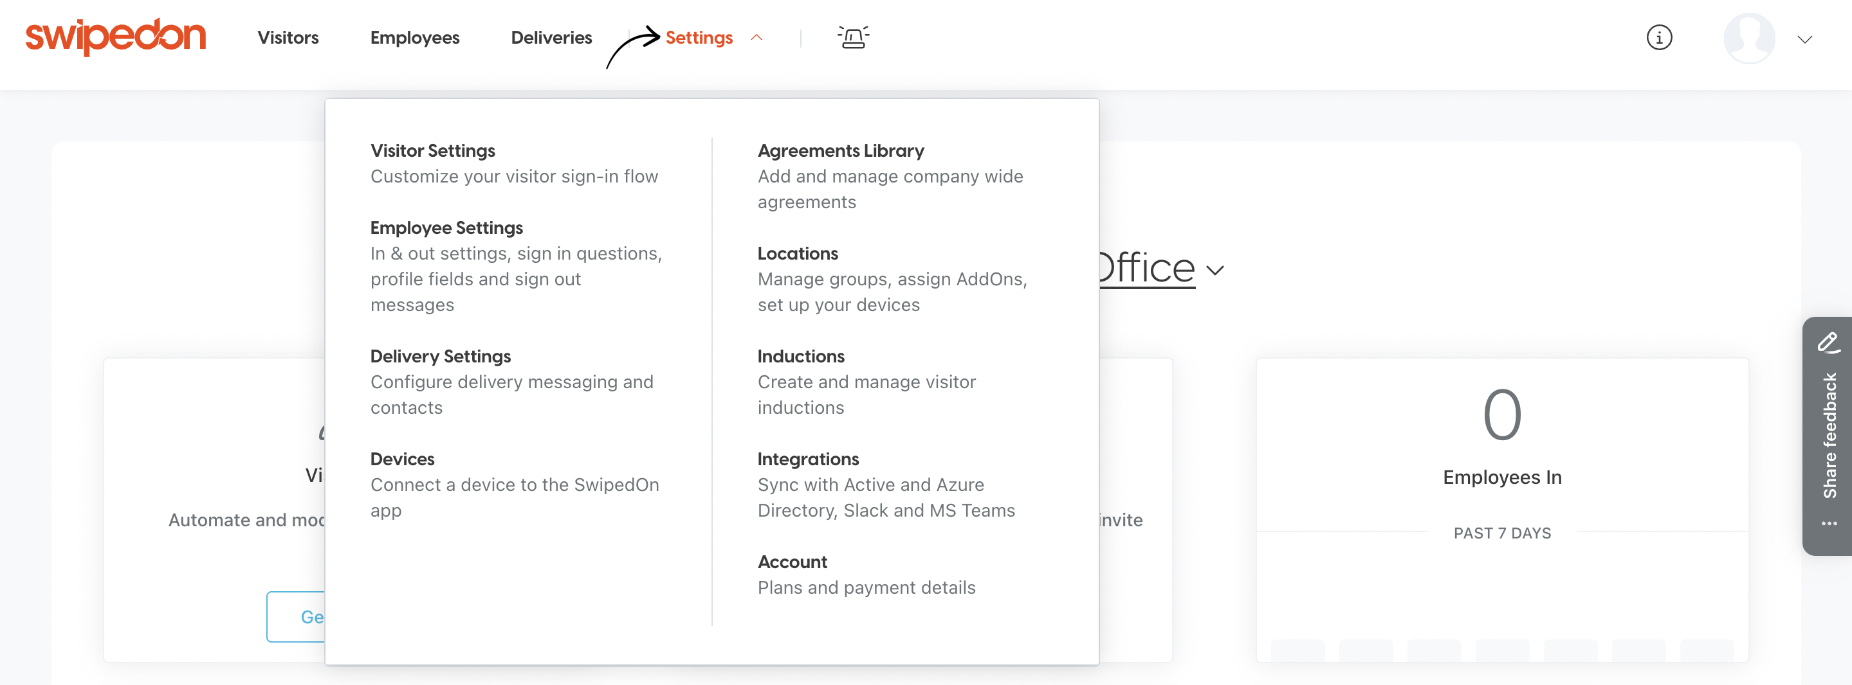Select Locations in settings menu
Viewport: 1852px width, 685px height.
797,253
